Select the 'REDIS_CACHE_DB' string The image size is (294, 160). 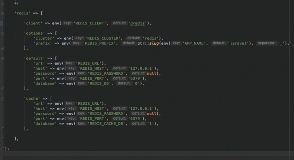[x=106, y=123]
